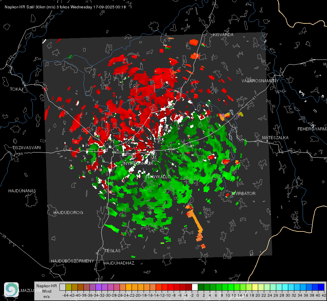Screen dimensions: 327x301
Task: Click the HAJDÚNÁNÁS city label
Action: click(x=22, y=191)
